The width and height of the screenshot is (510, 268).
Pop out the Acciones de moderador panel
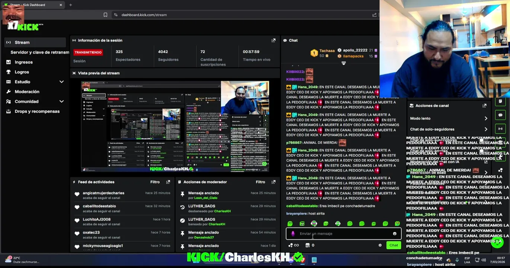click(273, 182)
